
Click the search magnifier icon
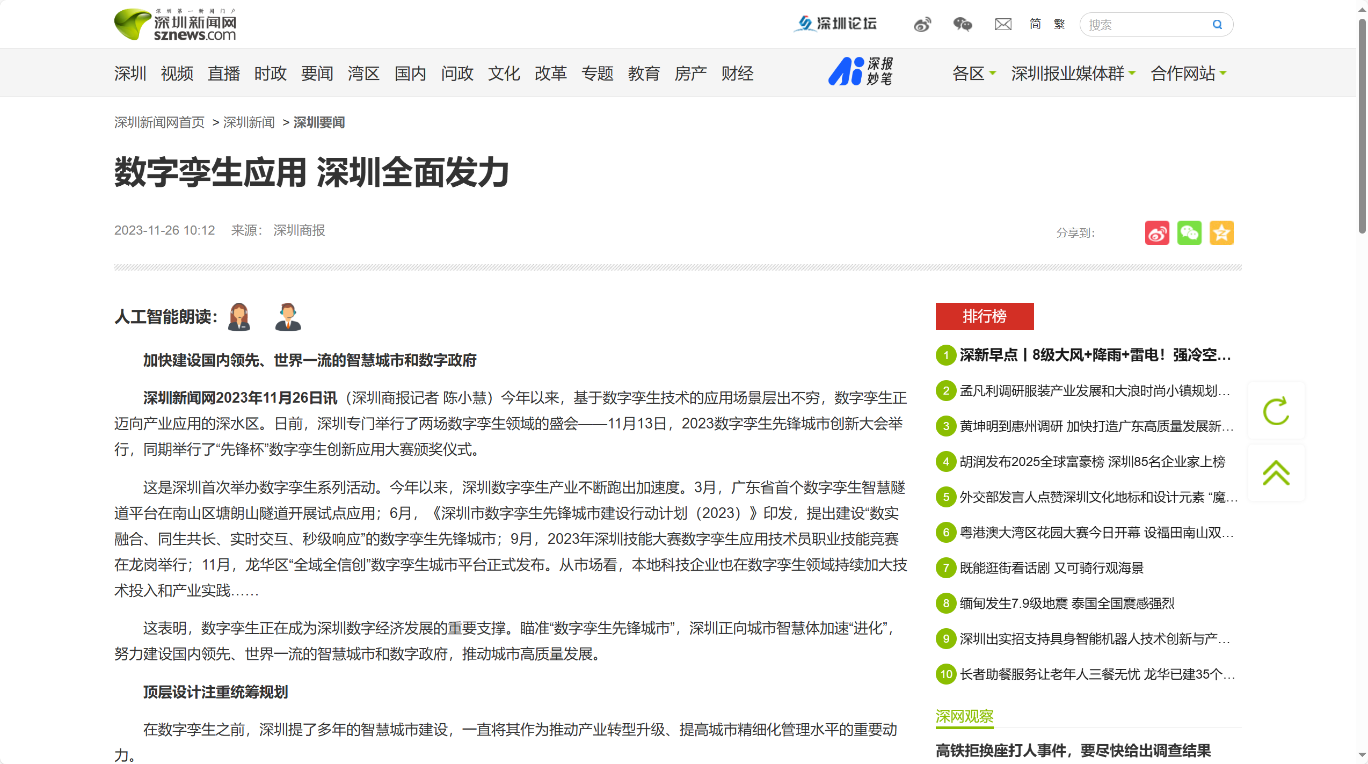coord(1217,25)
